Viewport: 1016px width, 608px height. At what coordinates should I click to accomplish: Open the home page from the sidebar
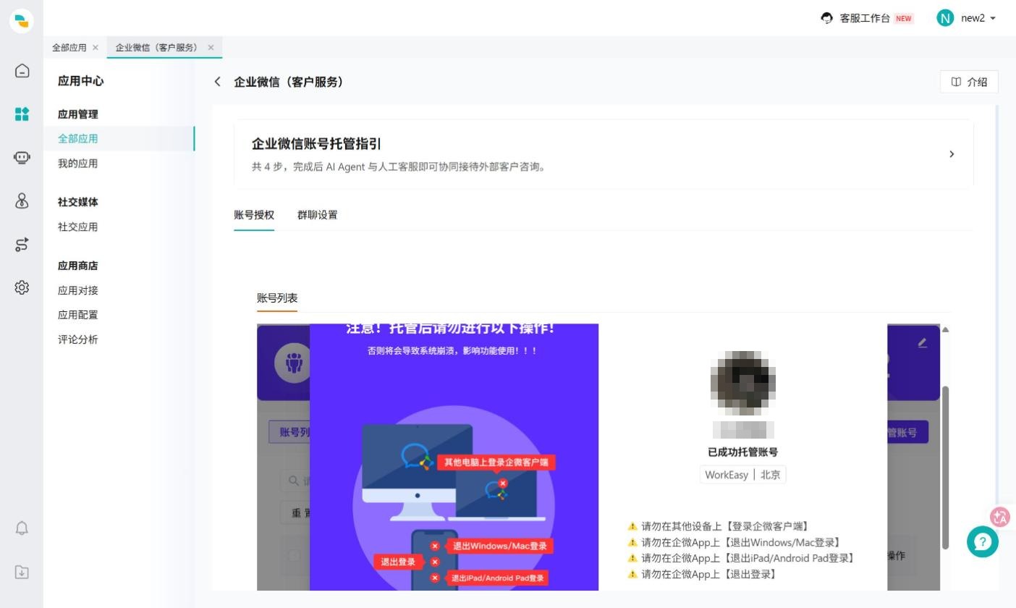(22, 70)
